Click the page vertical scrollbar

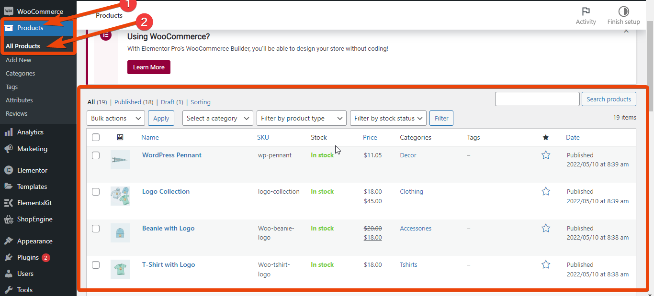point(650,67)
